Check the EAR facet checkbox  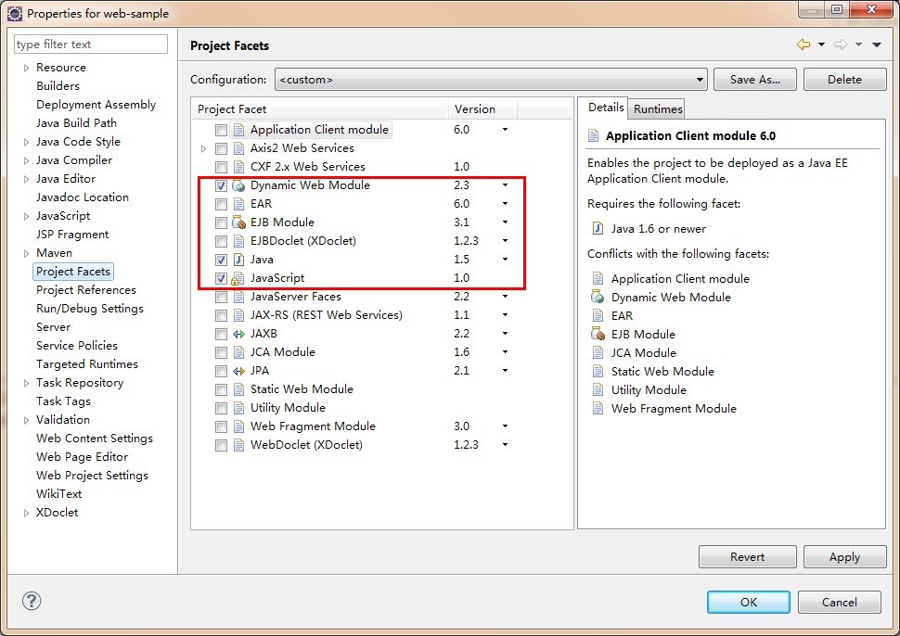point(221,204)
